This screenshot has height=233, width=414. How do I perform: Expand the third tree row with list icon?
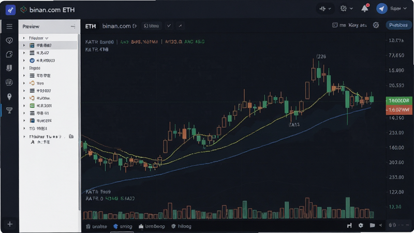pos(24,53)
